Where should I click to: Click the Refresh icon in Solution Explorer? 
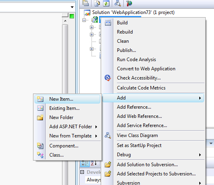pyautogui.click(x=106, y=3)
